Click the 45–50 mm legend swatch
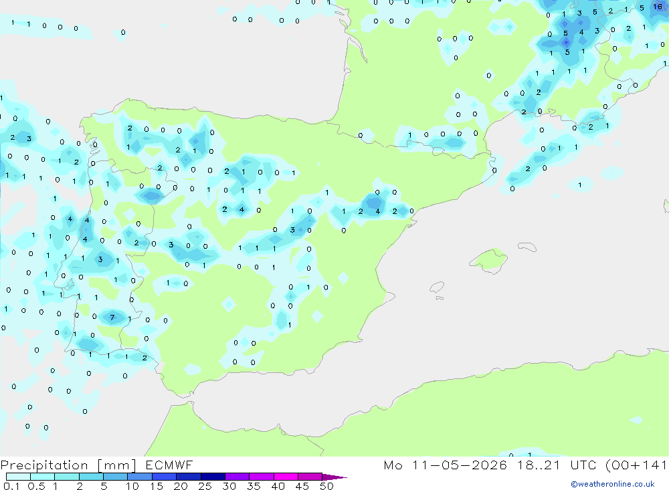This screenshot has height=490, width=669. [x=310, y=477]
